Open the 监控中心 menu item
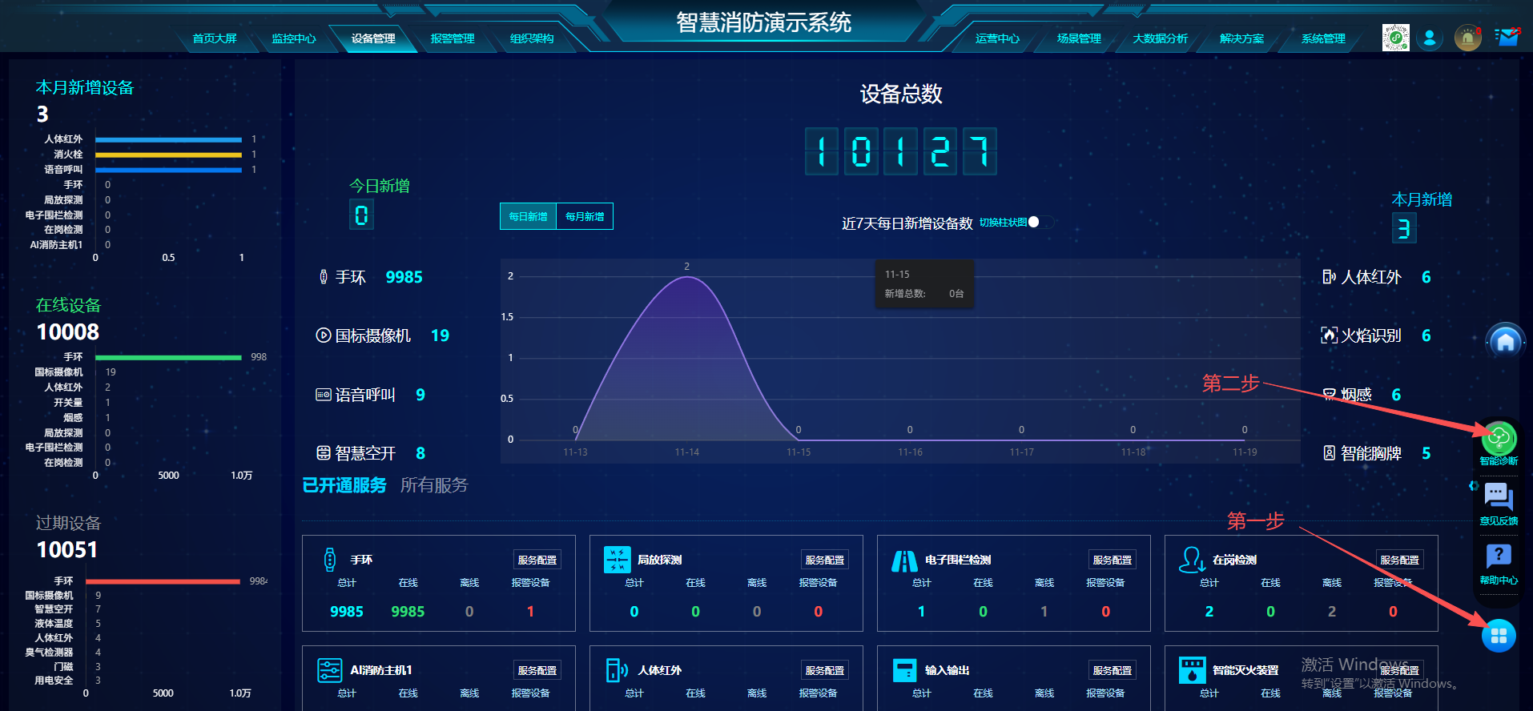 click(293, 38)
